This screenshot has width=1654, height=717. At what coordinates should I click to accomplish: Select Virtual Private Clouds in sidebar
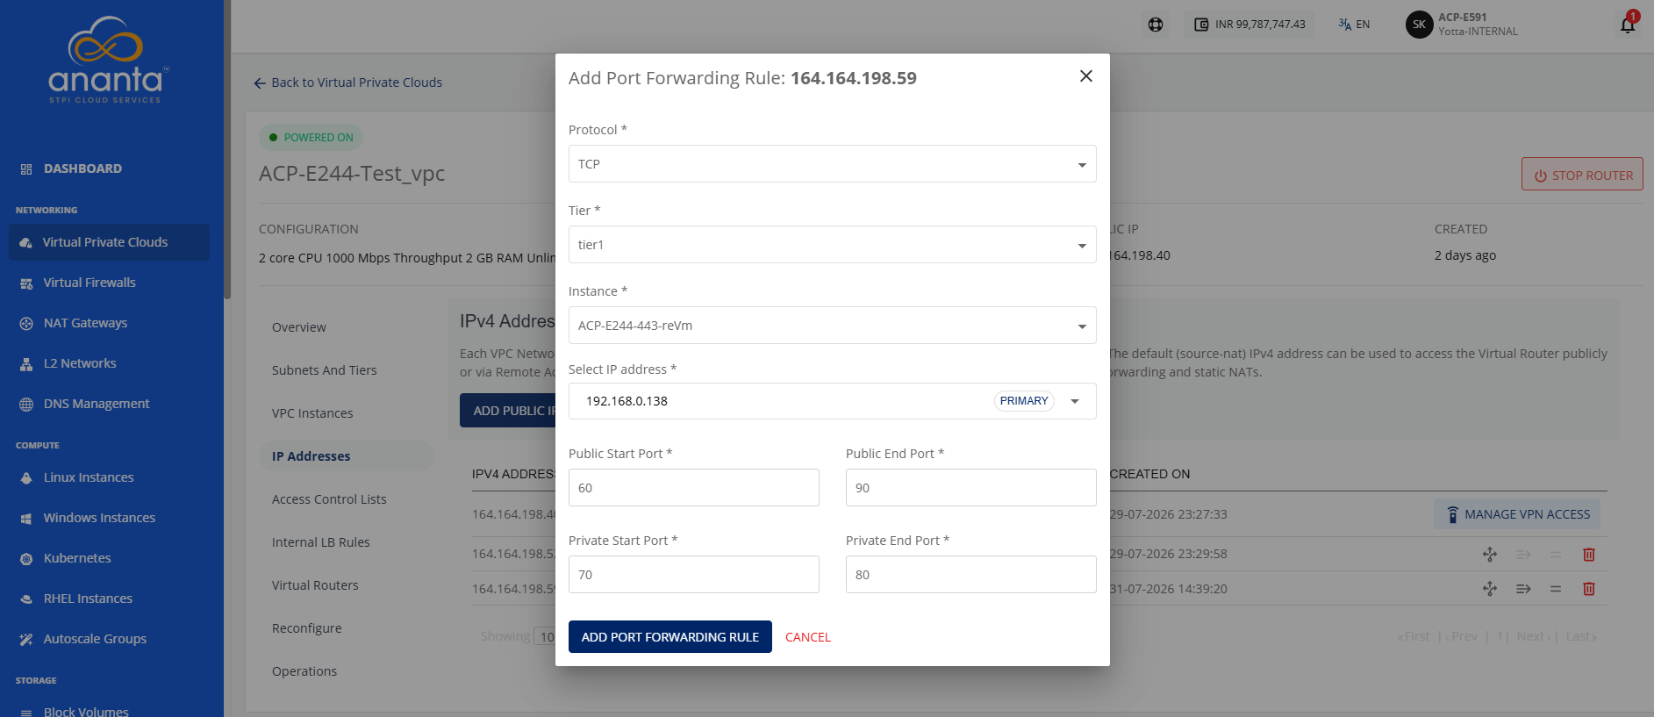click(109, 242)
